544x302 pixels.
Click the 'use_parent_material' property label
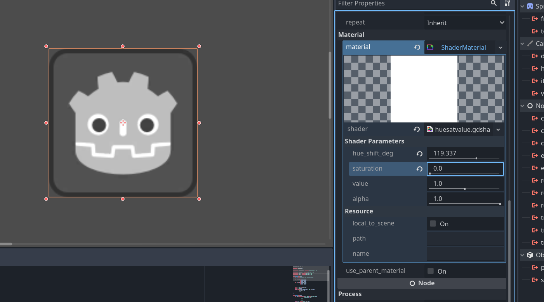pos(375,271)
